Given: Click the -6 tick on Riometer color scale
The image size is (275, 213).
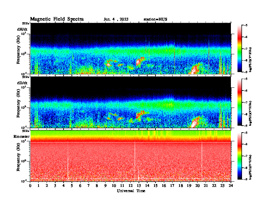Looking at the screenshot, I should 246,144.
